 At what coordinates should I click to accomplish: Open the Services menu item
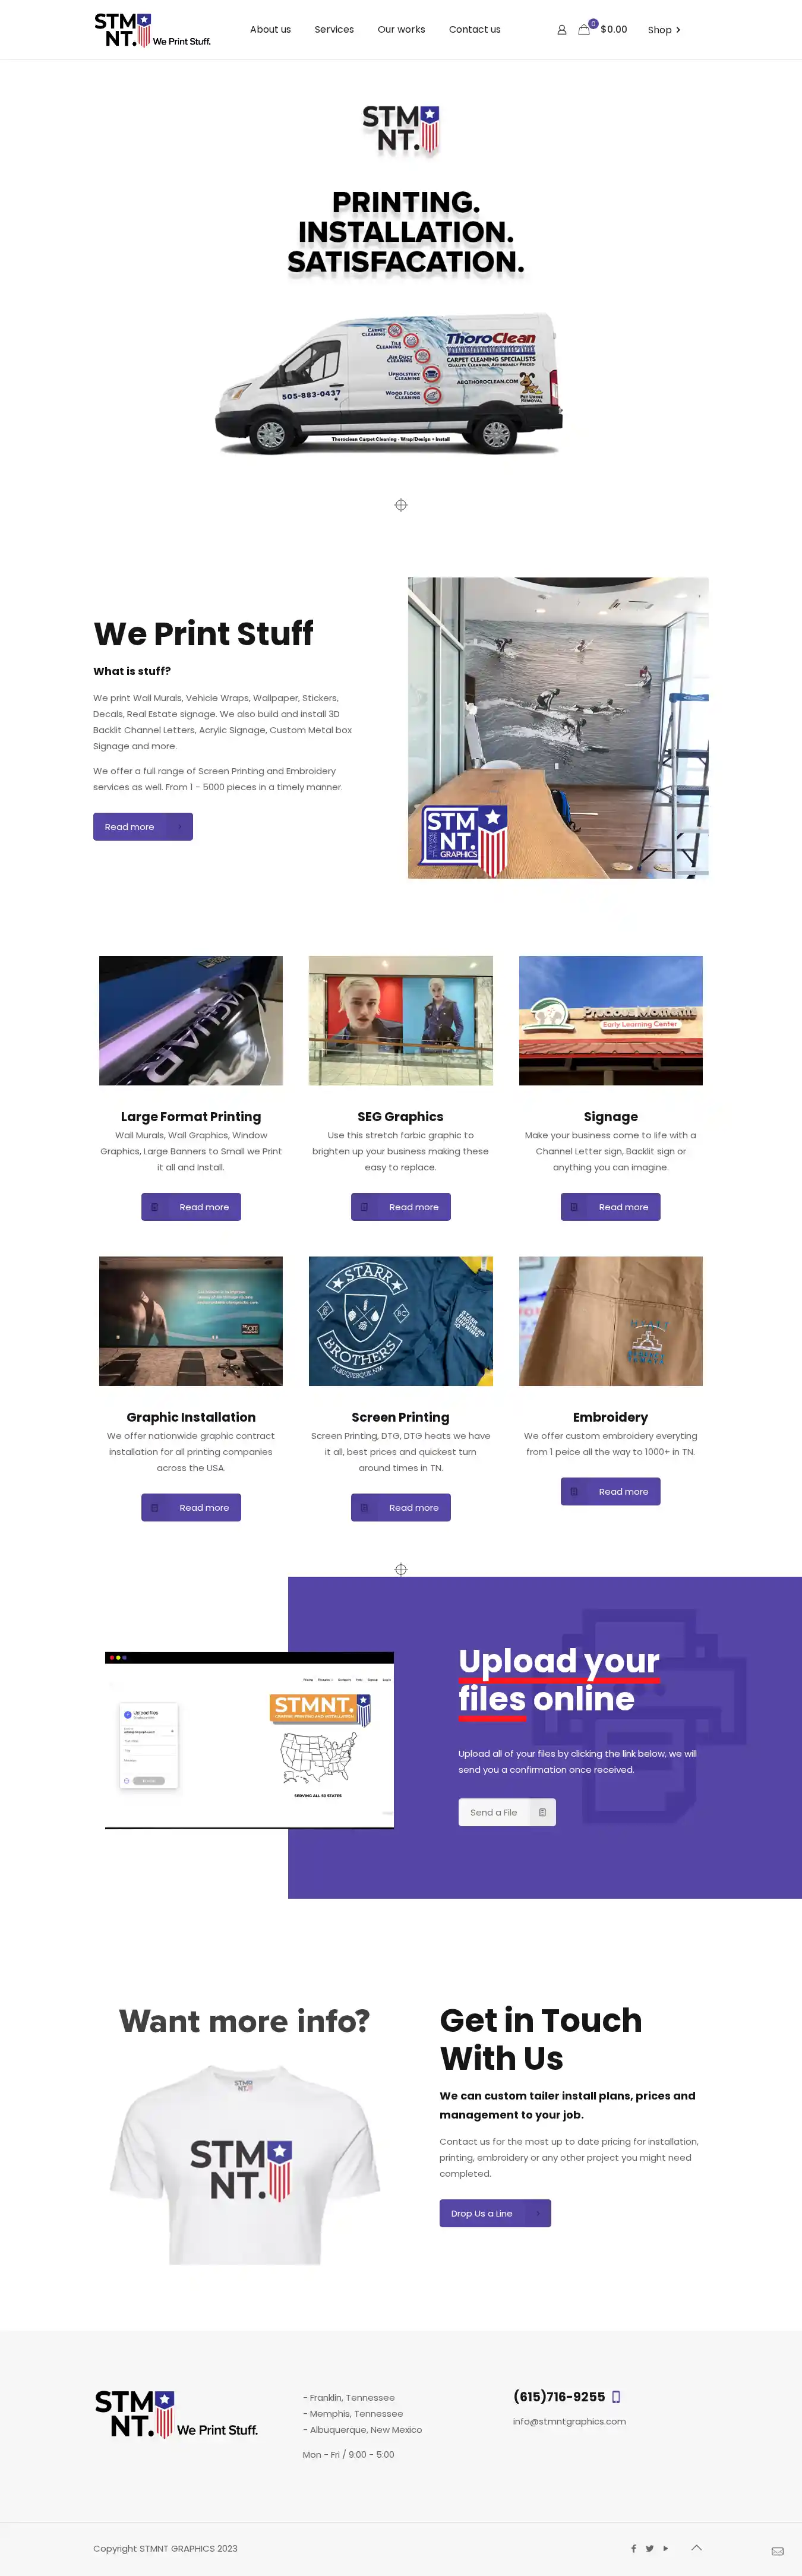pyautogui.click(x=334, y=29)
